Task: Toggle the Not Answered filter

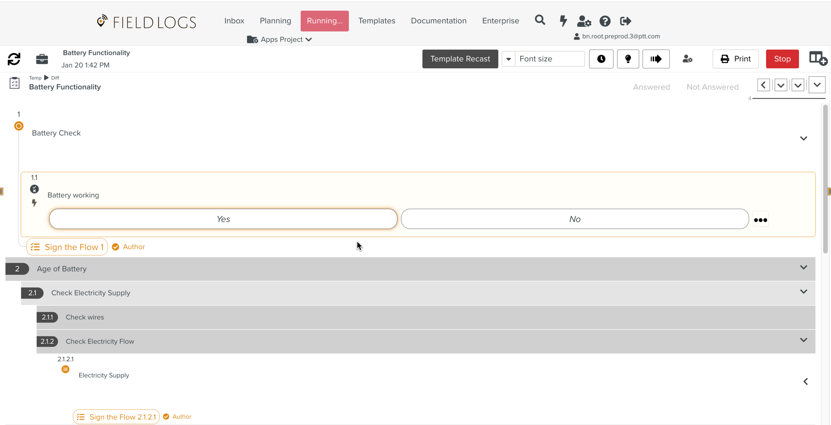Action: (x=712, y=87)
